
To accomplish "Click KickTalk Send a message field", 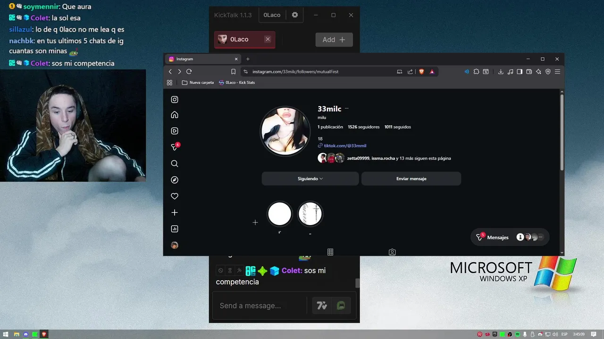I will click(x=260, y=306).
